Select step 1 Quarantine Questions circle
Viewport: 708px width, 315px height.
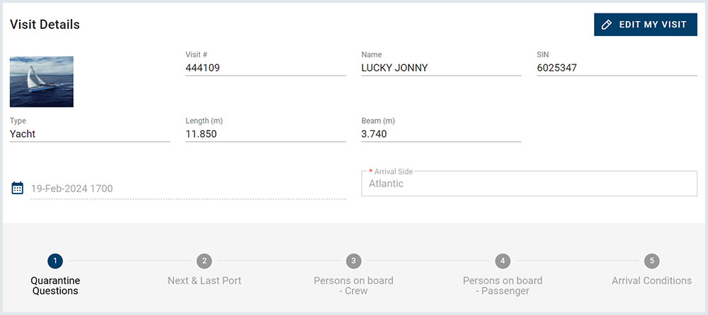[55, 261]
